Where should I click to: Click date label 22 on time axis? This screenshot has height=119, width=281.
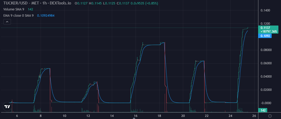pos(207,116)
